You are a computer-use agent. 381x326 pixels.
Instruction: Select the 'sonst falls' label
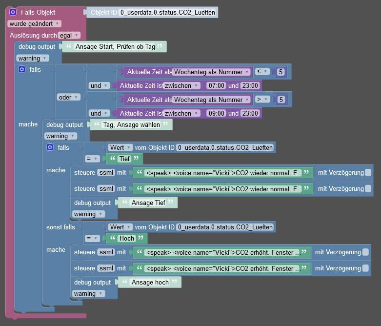[x=61, y=227]
